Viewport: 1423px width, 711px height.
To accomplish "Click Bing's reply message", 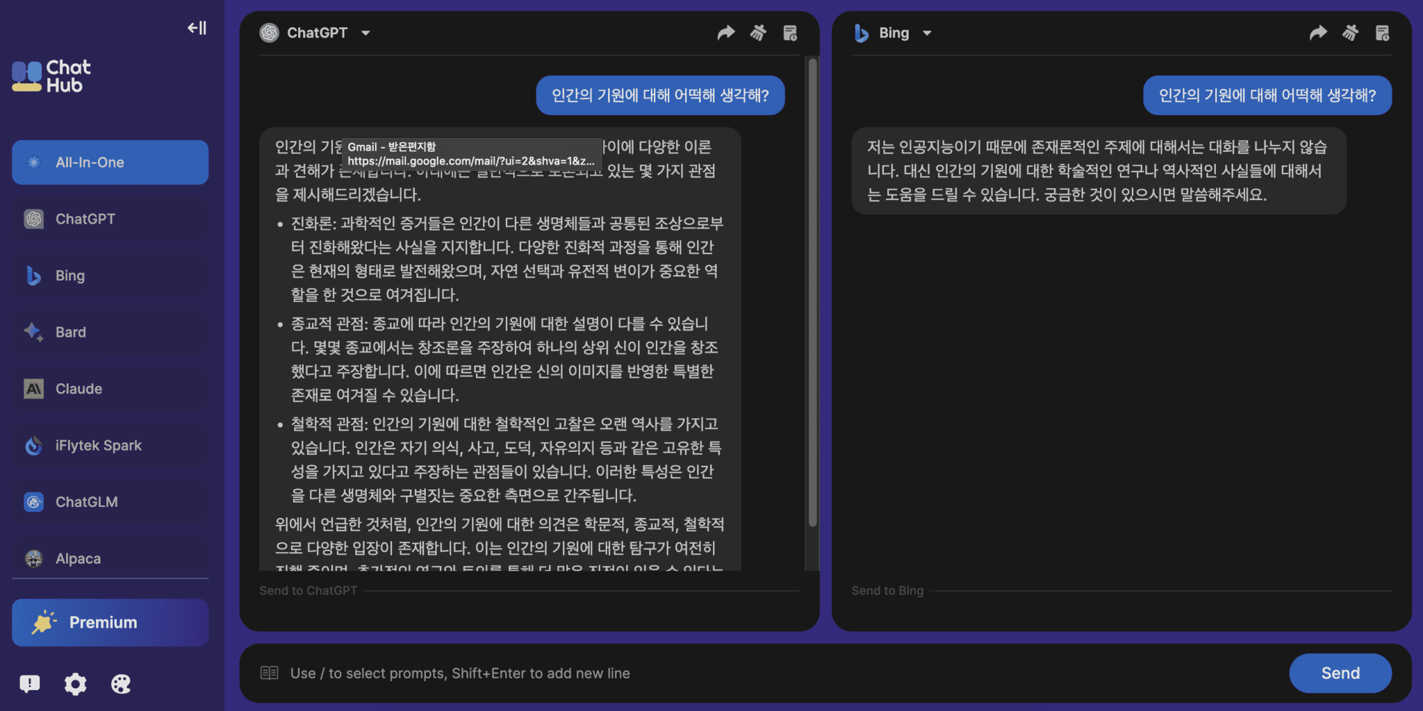I will point(1099,171).
